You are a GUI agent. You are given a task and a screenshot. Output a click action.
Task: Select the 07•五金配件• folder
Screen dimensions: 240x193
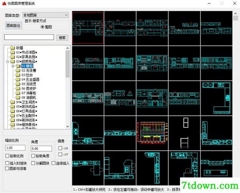26,115
